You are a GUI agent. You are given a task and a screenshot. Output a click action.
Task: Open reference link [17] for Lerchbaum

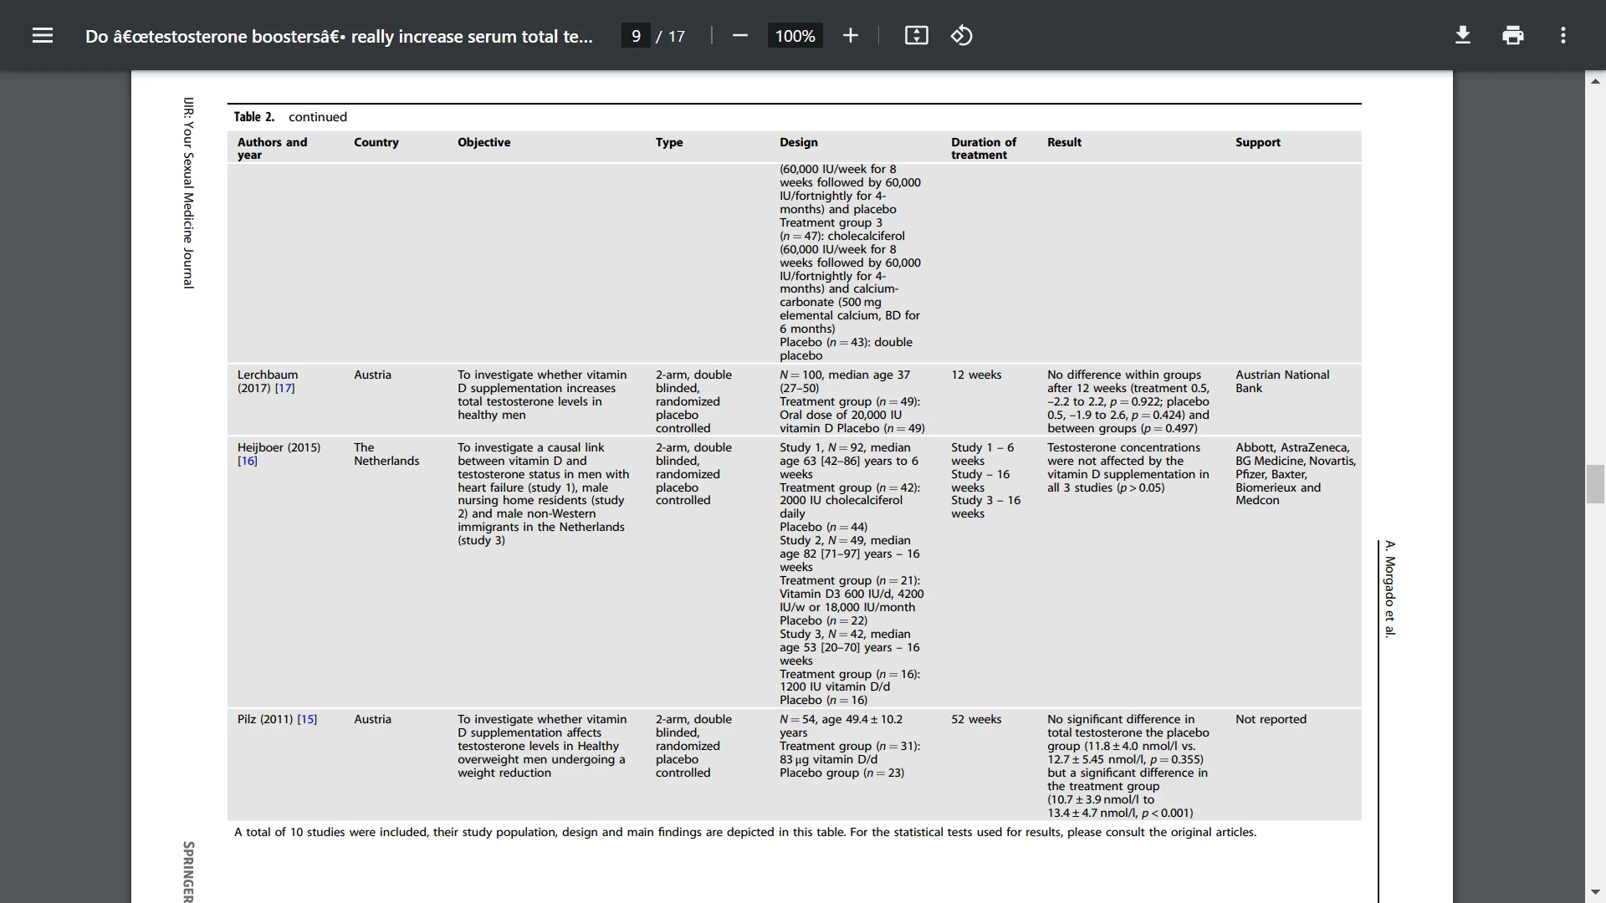pos(284,388)
